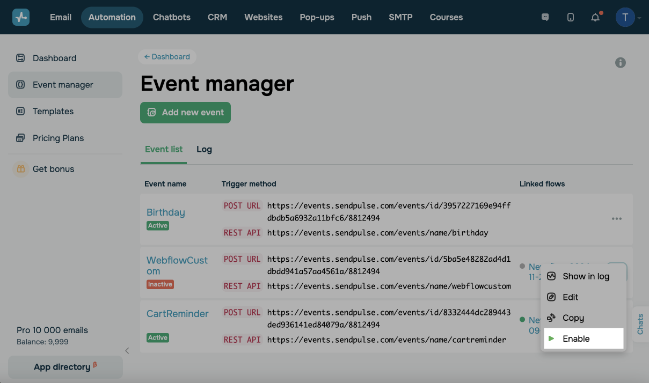Collapse the left sidebar with chevron

click(x=127, y=351)
